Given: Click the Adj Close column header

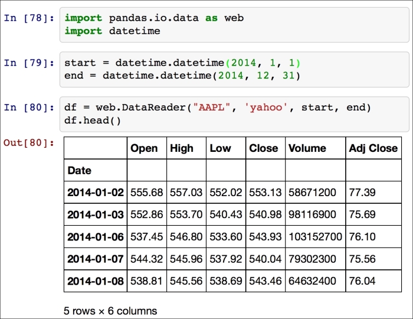Looking at the screenshot, I should (x=373, y=148).
